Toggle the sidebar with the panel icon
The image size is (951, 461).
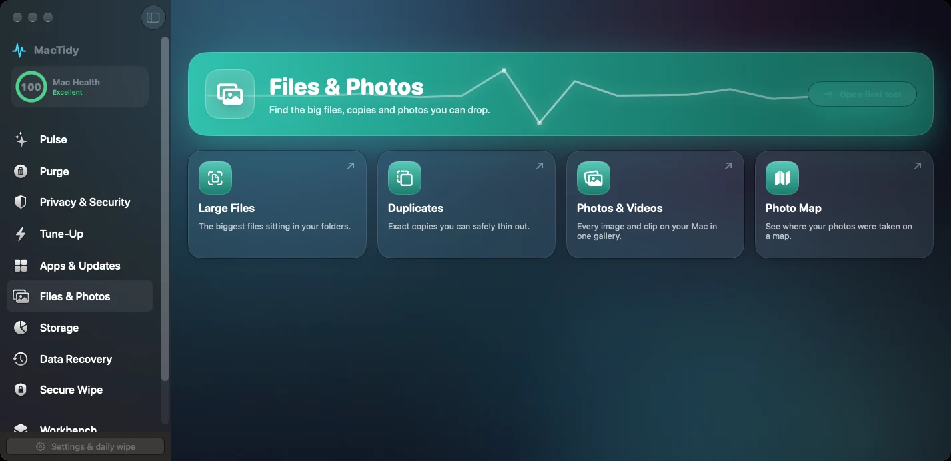click(153, 17)
